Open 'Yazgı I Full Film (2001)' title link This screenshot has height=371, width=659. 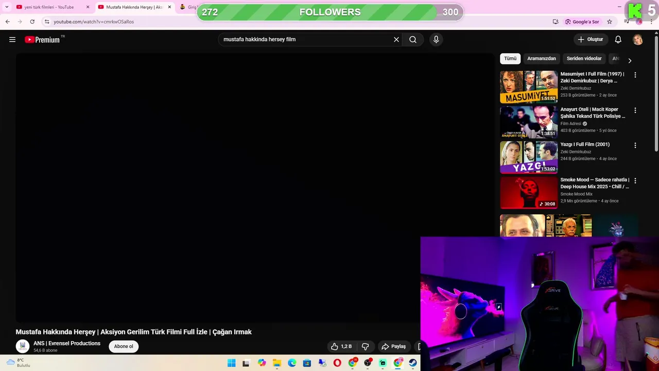click(585, 144)
